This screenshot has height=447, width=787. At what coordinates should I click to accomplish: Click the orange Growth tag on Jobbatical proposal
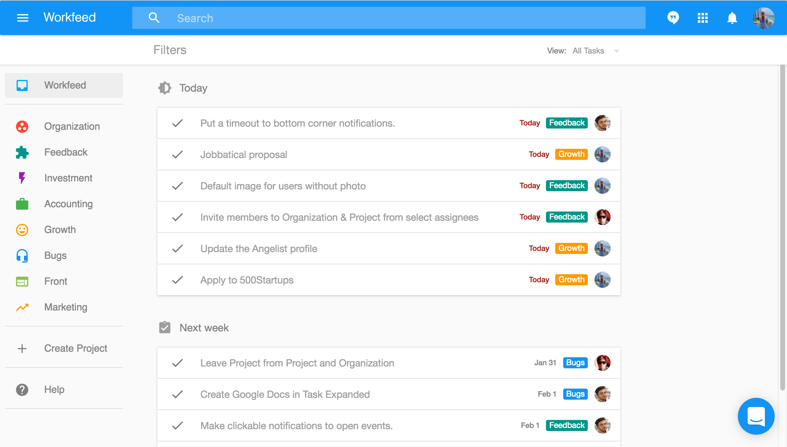[x=571, y=154]
